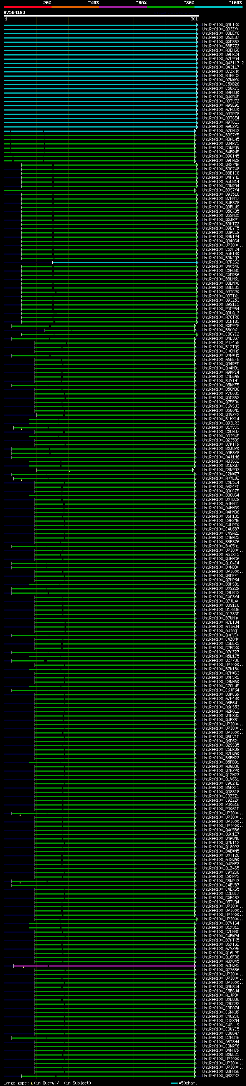Viewport: 246px width, 1086px height.
Task: Select the UniRef100_Q8S7N6 label
Action: pyautogui.click(x=220, y=165)
